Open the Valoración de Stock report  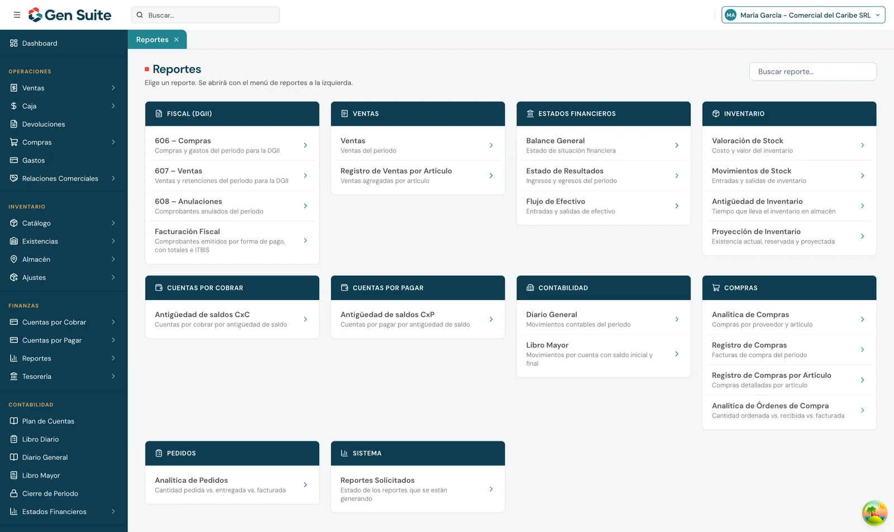[789, 145]
